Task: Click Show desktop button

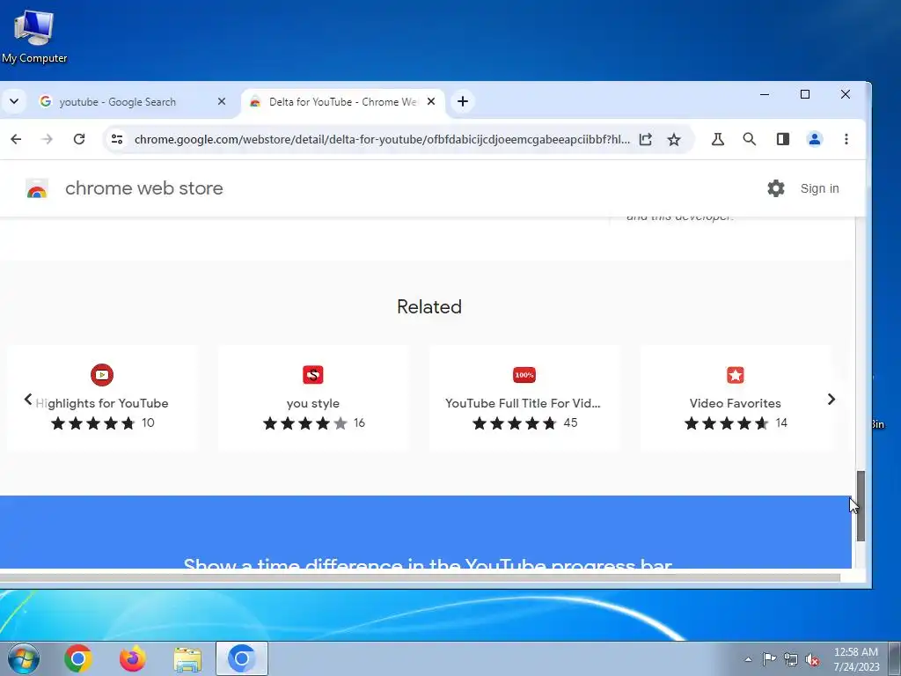Action: [895, 658]
